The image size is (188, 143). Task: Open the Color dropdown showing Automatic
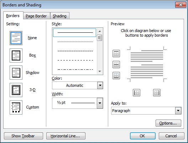pyautogui.click(x=78, y=85)
